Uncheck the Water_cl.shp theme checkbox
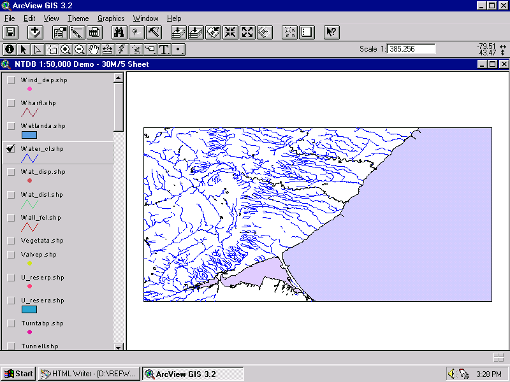The height and width of the screenshot is (382, 510). (11, 149)
